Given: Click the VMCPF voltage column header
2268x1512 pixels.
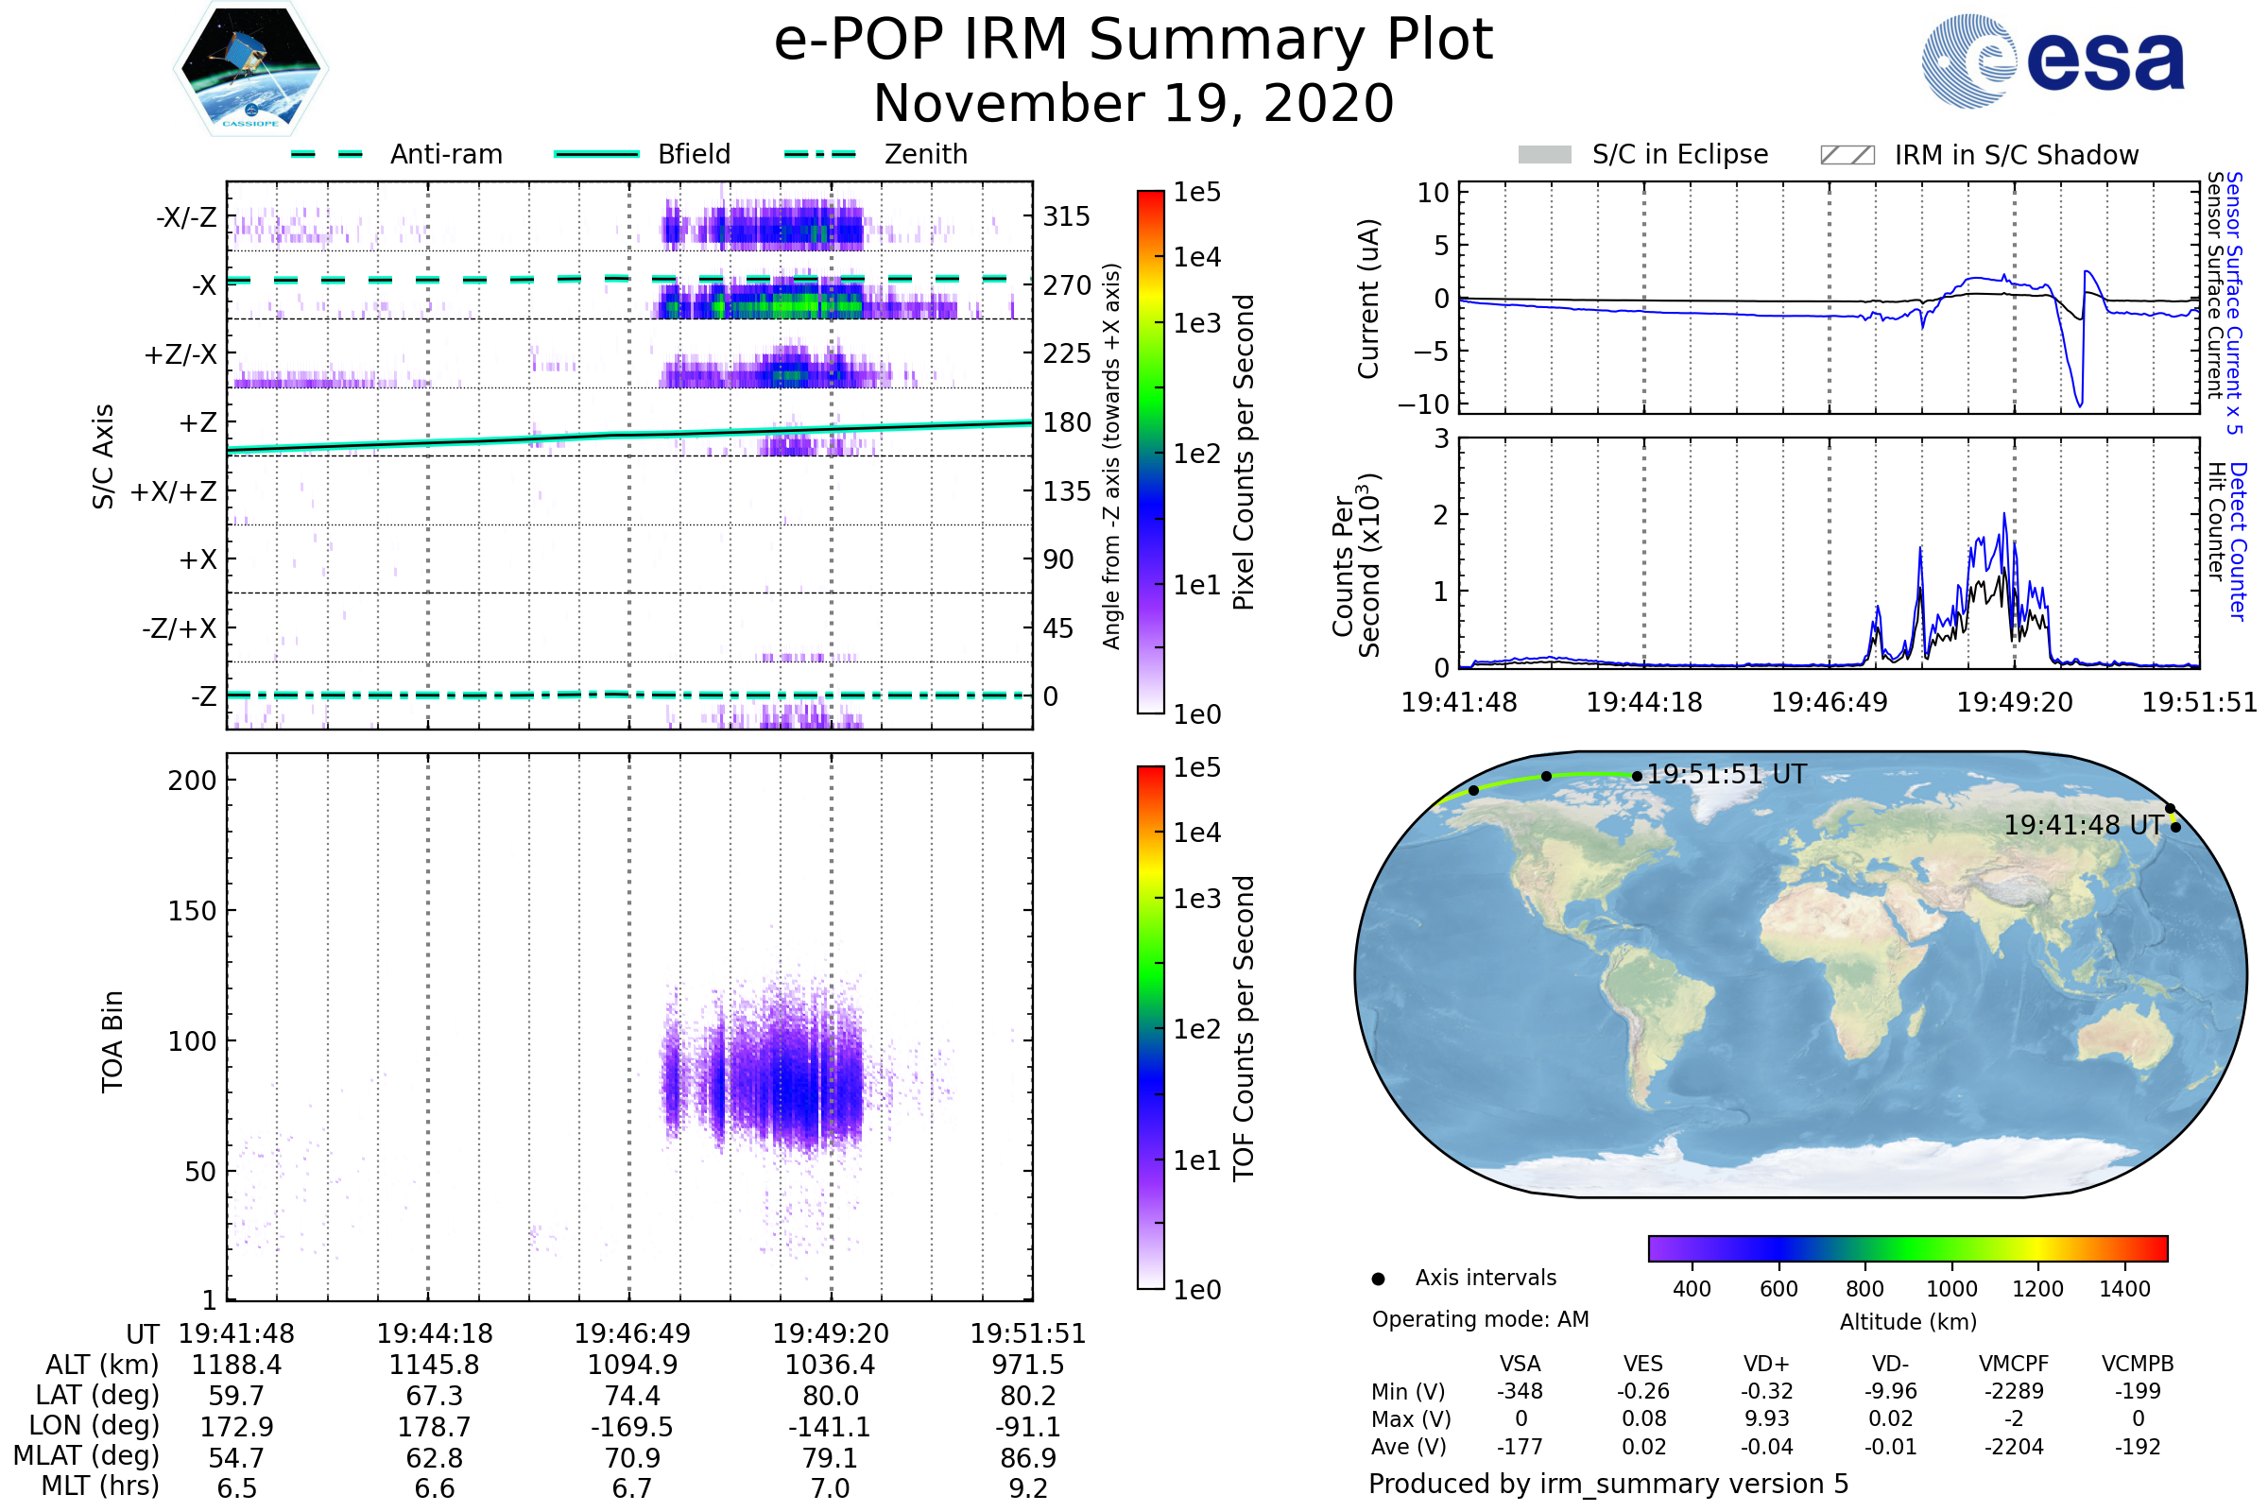Looking at the screenshot, I should click(2014, 1365).
